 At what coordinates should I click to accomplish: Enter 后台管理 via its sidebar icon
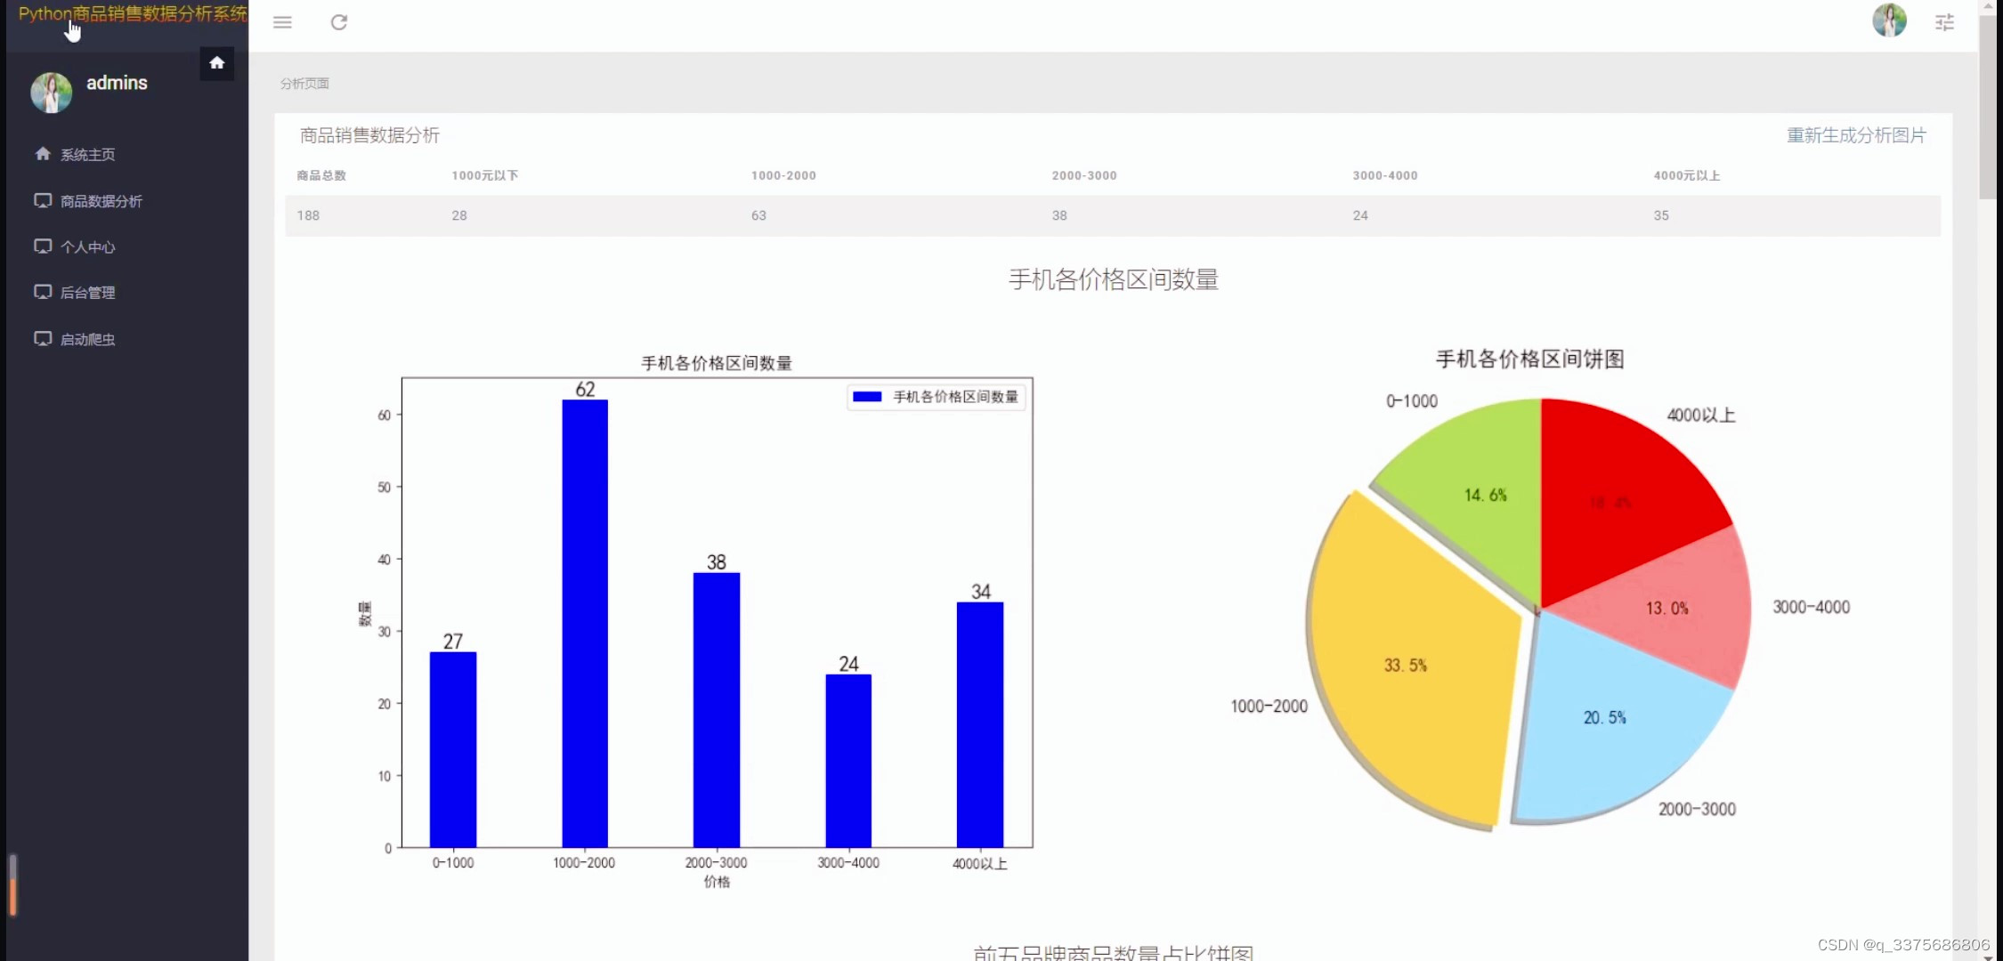point(43,292)
